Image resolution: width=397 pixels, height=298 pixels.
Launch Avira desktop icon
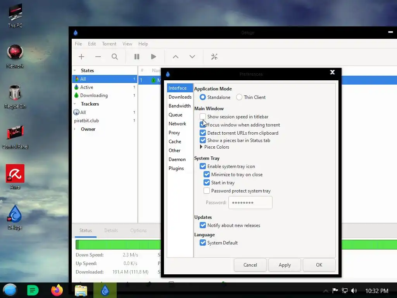15,177
